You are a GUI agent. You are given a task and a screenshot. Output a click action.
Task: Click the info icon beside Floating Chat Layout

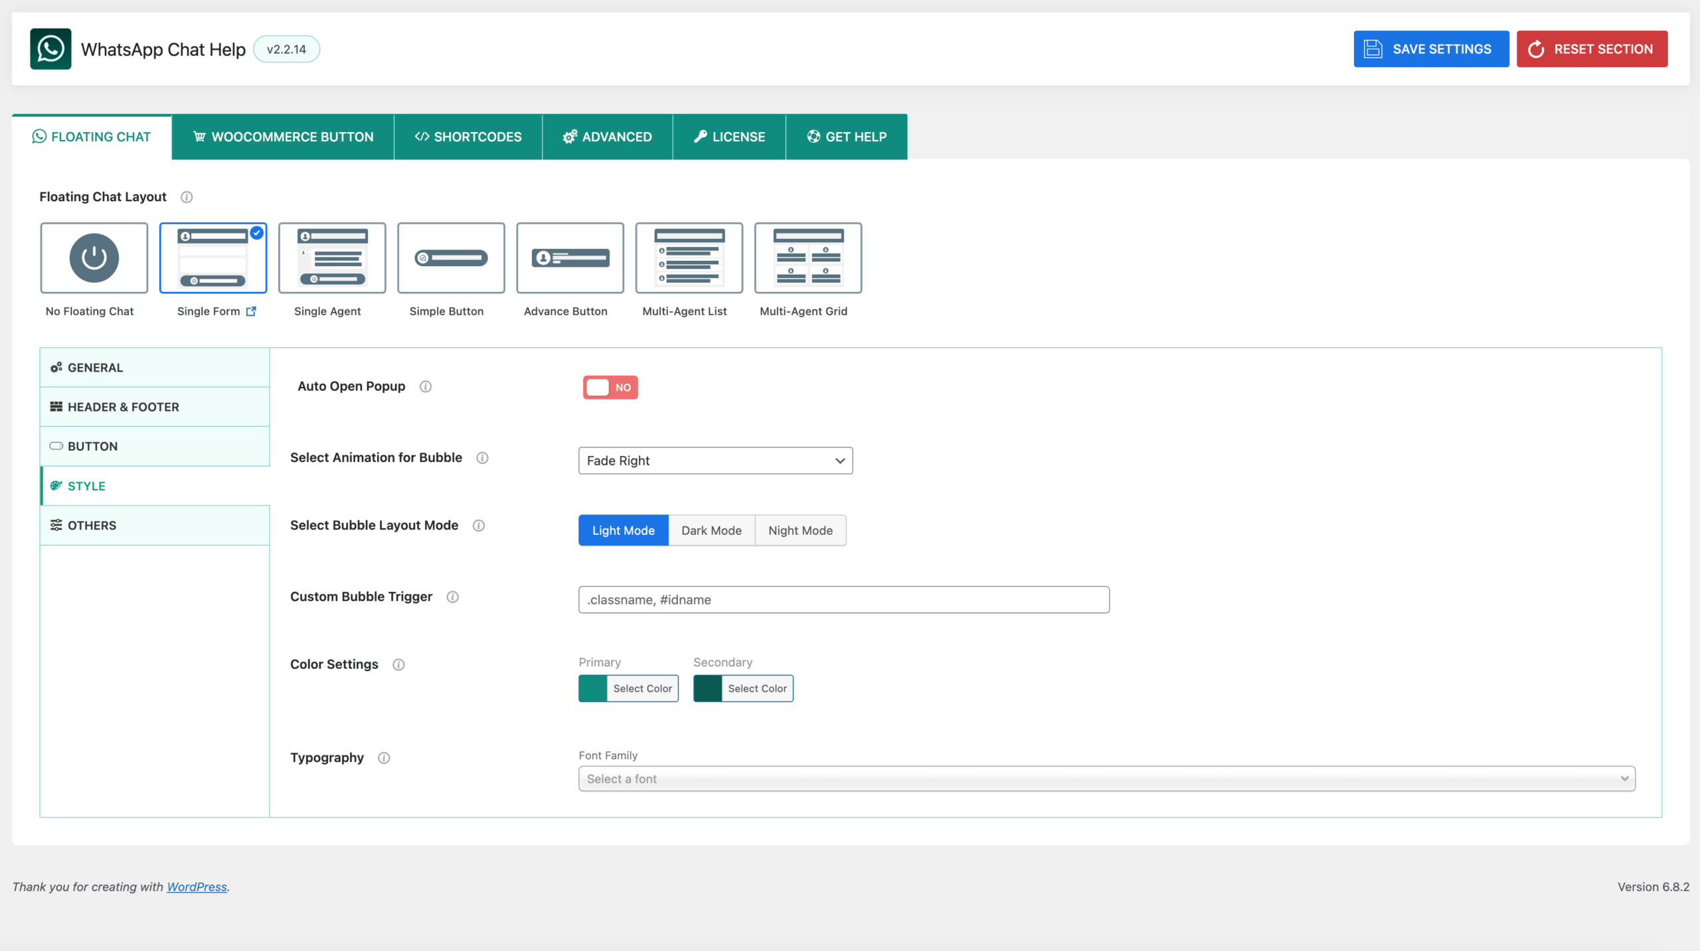point(187,197)
